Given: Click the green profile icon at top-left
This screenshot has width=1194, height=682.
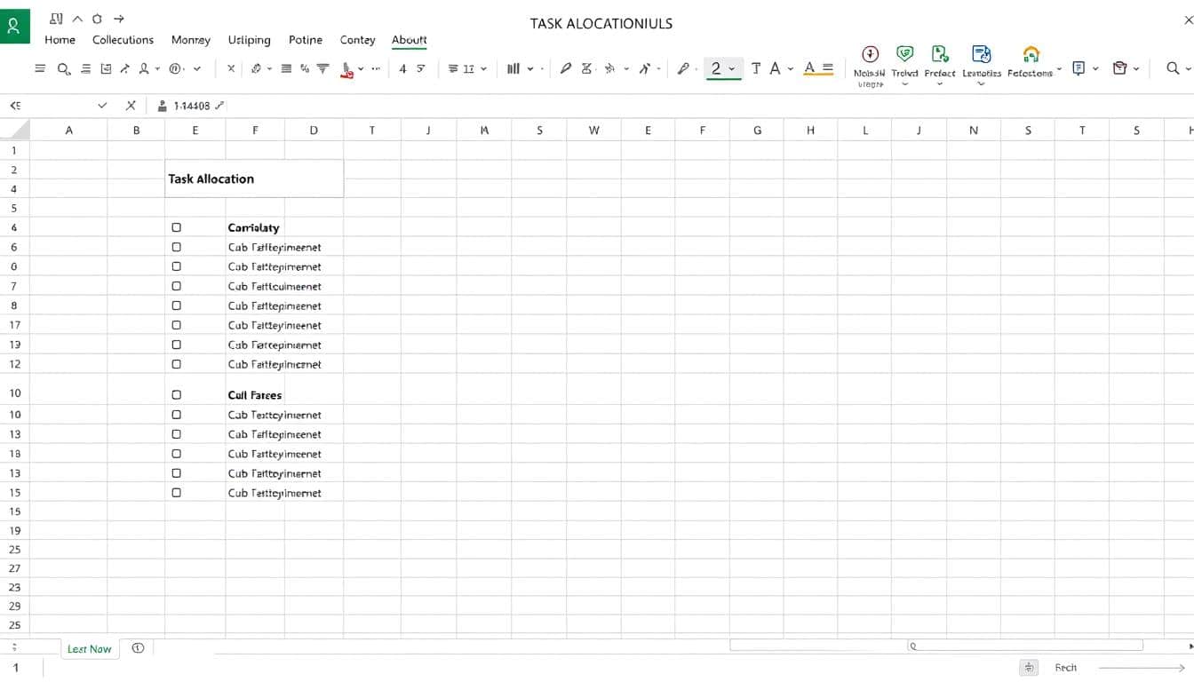Looking at the screenshot, I should [14, 26].
